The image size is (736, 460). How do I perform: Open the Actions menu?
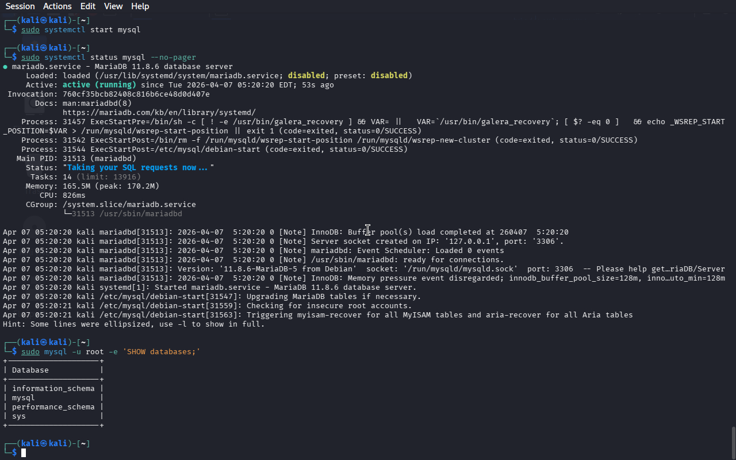pos(57,6)
